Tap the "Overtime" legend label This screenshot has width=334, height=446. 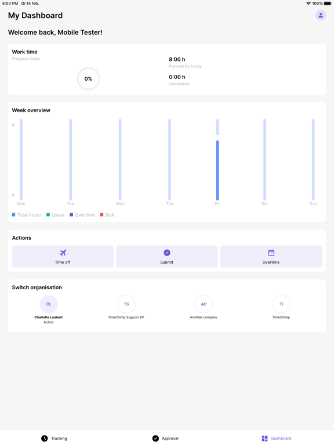tap(85, 215)
